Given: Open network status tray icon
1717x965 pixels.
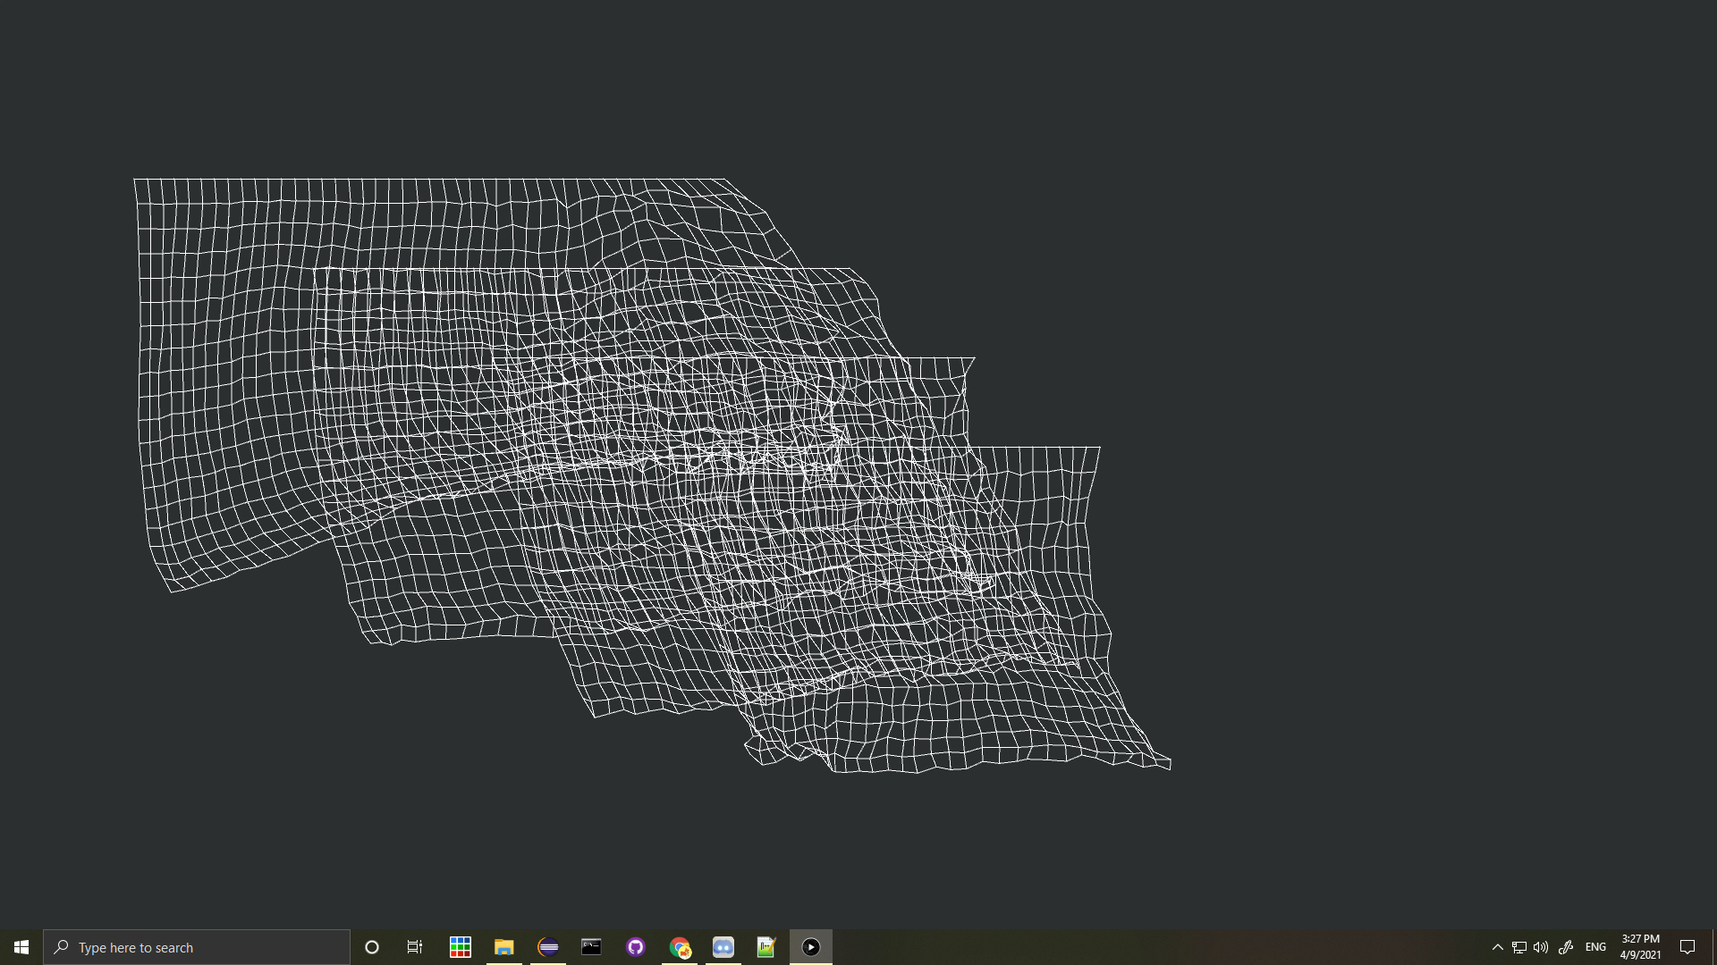Looking at the screenshot, I should [1519, 947].
